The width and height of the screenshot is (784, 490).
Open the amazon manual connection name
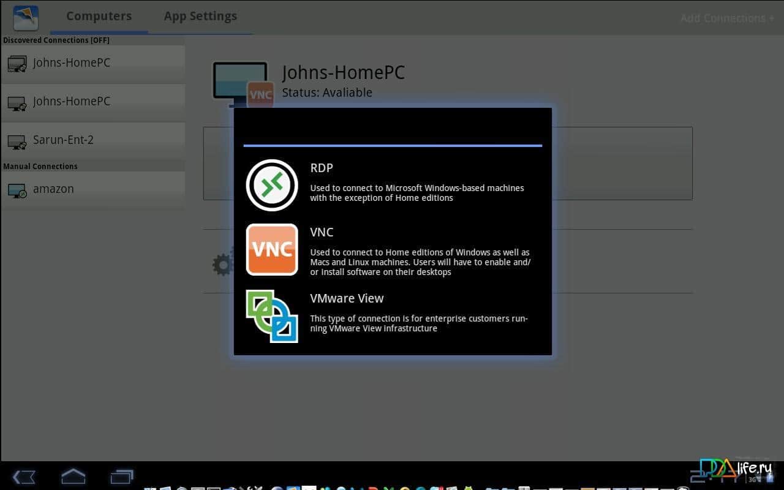(x=53, y=189)
